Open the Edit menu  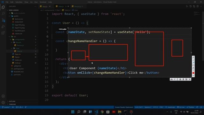coord(12,2)
